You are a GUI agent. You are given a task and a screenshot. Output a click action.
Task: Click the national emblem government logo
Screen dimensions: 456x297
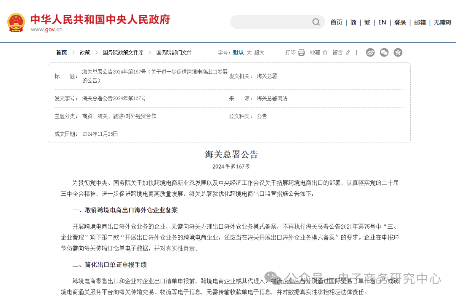[16, 22]
